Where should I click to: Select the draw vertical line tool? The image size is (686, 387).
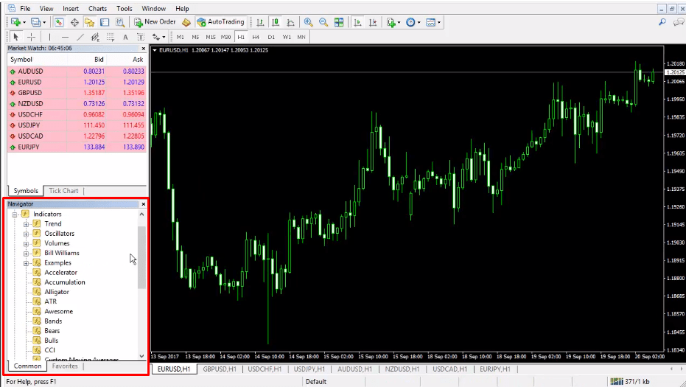pyautogui.click(x=50, y=37)
